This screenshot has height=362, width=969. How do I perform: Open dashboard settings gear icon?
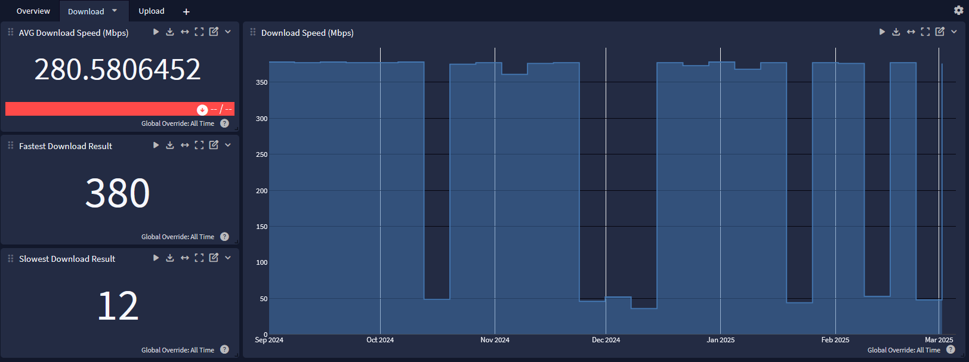pyautogui.click(x=958, y=10)
